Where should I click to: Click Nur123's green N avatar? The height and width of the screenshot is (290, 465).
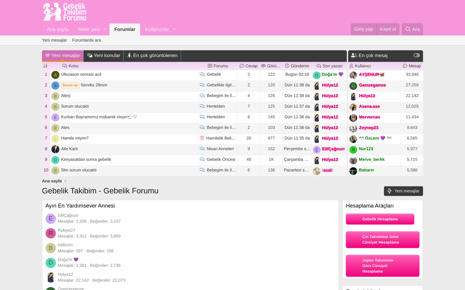[353, 150]
